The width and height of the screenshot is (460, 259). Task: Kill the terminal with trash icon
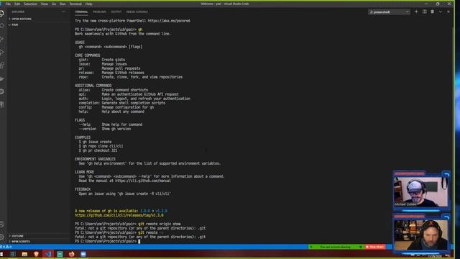click(432, 12)
